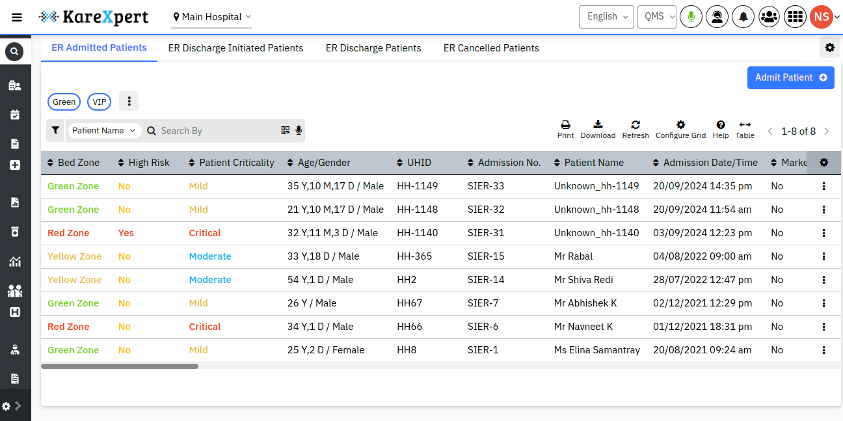Toggle the Green zone filter chip
Image resolution: width=843 pixels, height=421 pixels.
64,102
